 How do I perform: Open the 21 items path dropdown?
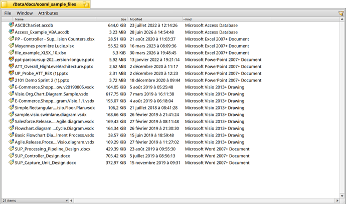pyautogui.click(x=35, y=200)
